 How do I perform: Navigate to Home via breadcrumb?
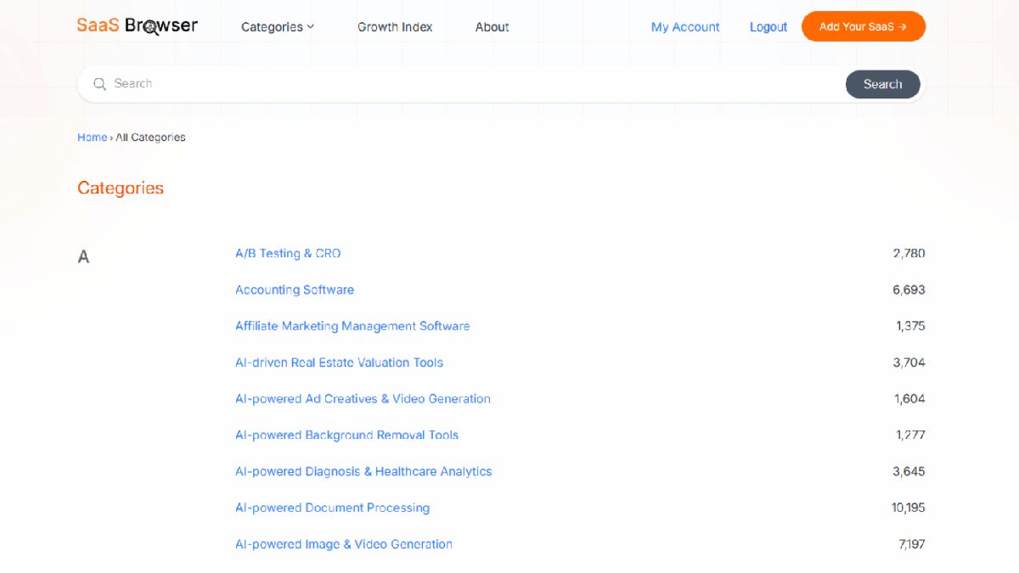(x=92, y=138)
